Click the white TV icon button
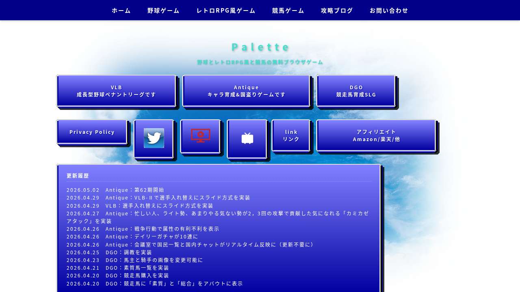 (247, 138)
